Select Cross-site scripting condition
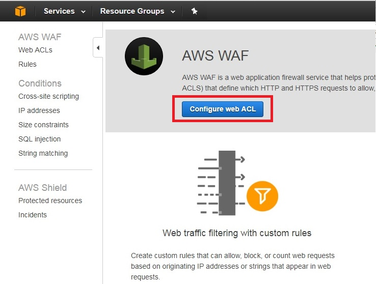This screenshot has height=284, width=376. pos(49,96)
